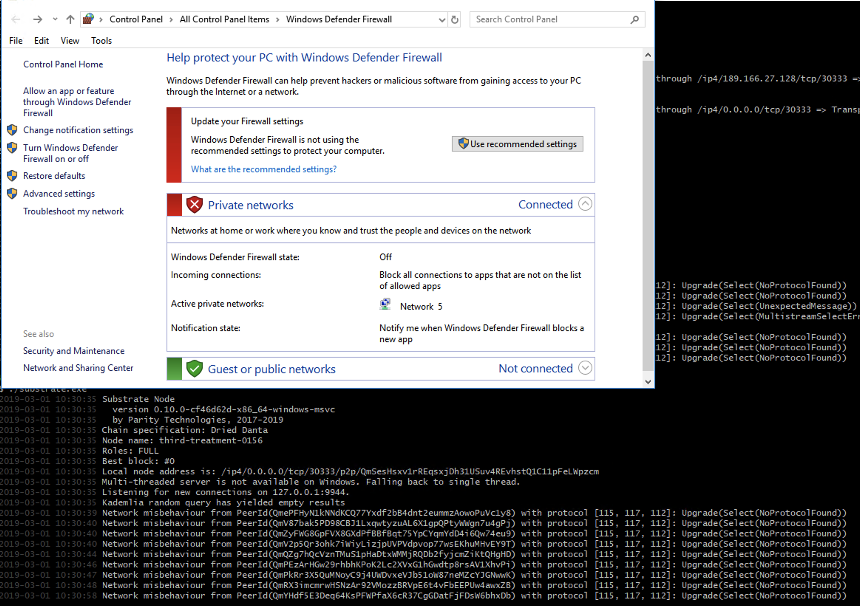This screenshot has width=860, height=606.
Task: Click 'Listening for new connections on 127.0.0.1:9944' line
Action: point(226,492)
